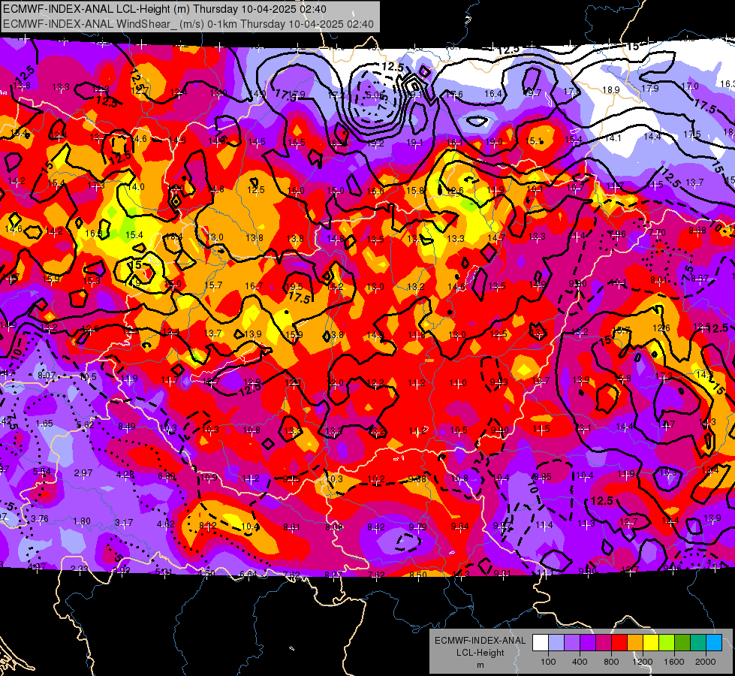This screenshot has height=676, width=735.
Task: Click the '800' legend tick label
Action: pyautogui.click(x=611, y=662)
